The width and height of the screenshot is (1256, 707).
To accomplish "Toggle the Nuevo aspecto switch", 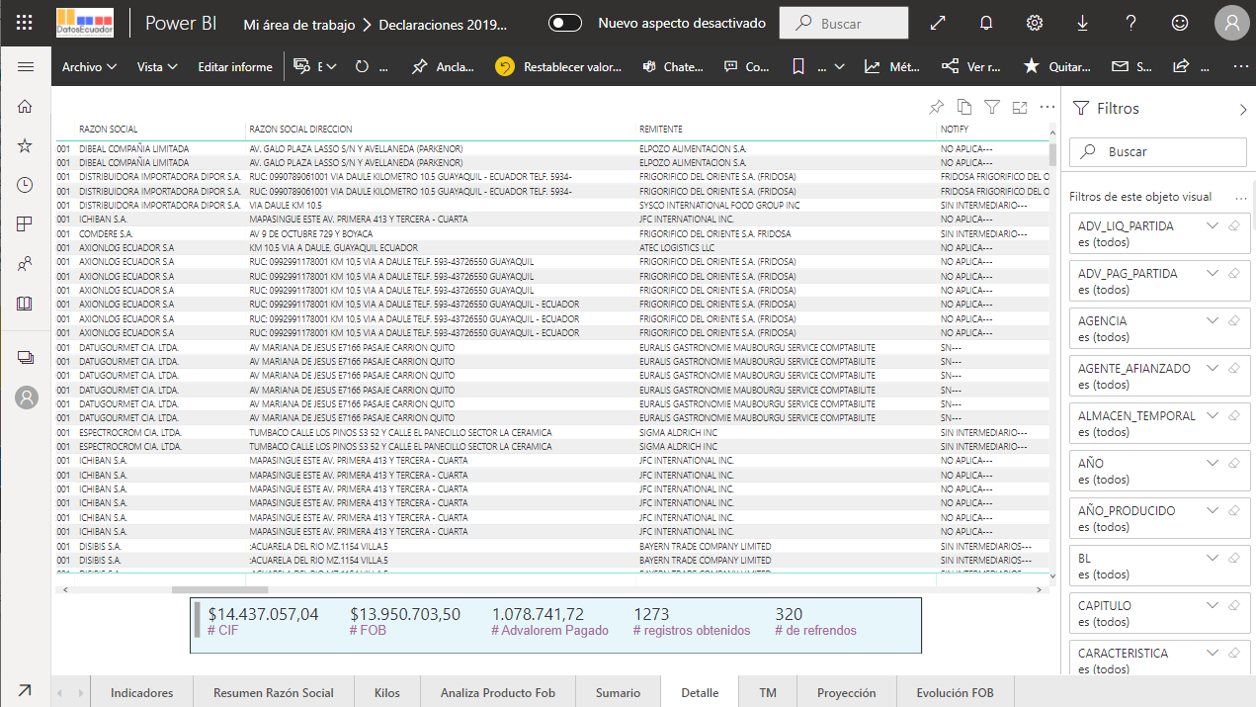I will pos(565,23).
